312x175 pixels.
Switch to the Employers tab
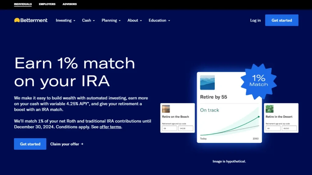coord(47,4)
